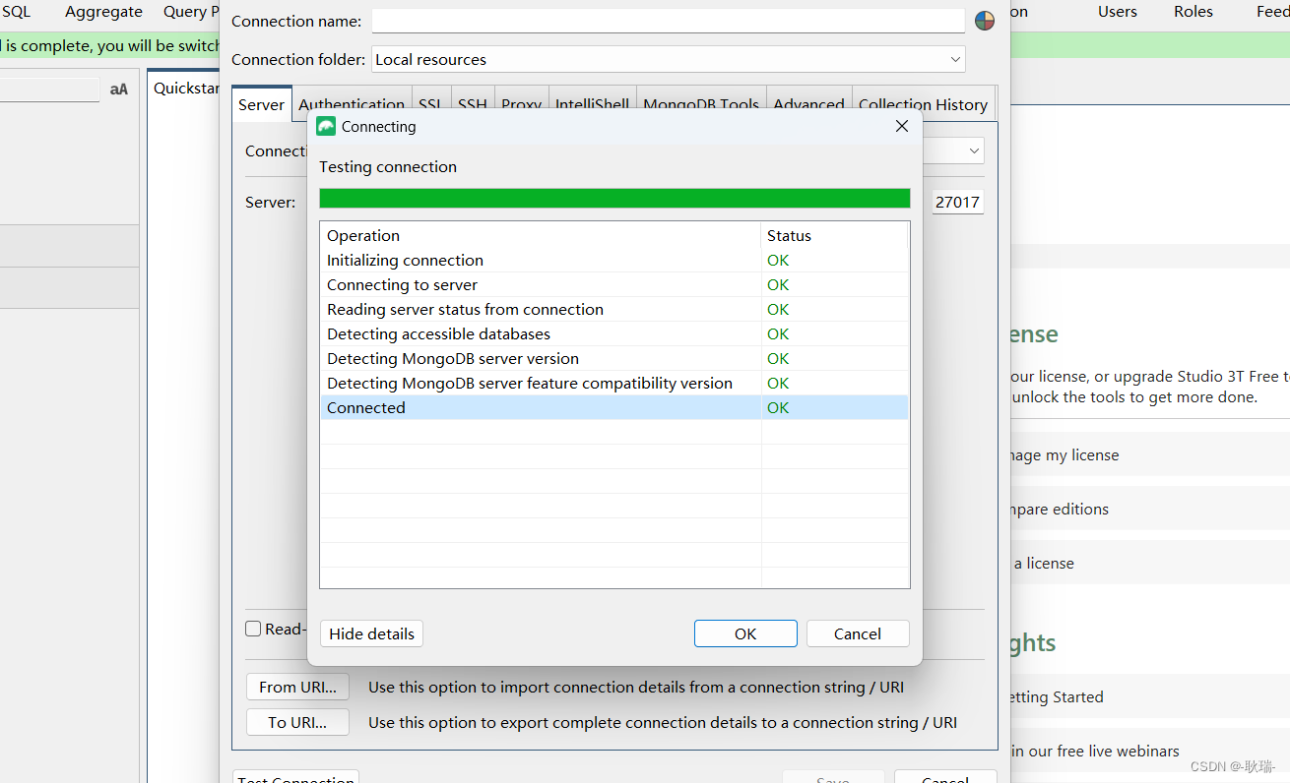Click OK in the Connecting dialog
1290x783 pixels.
[745, 633]
